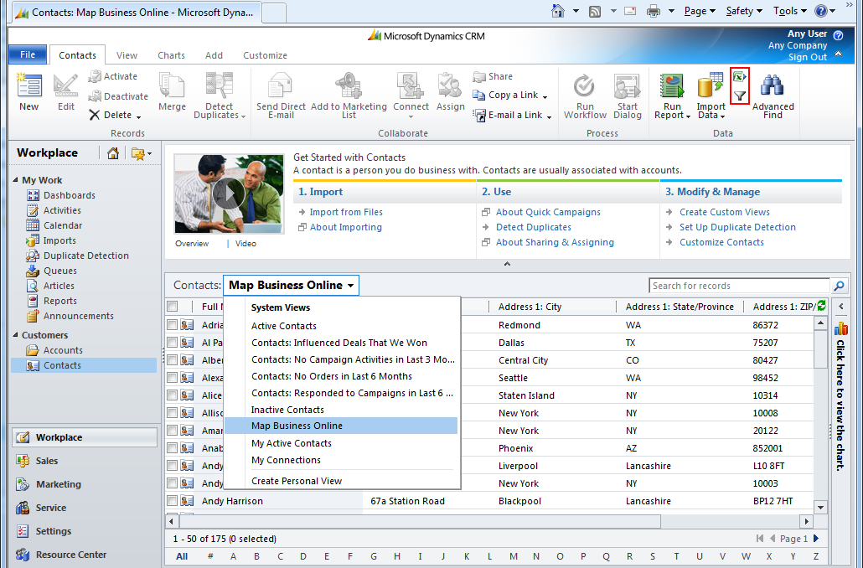Check the box for the Phoenix row
This screenshot has width=863, height=568.
click(x=173, y=448)
